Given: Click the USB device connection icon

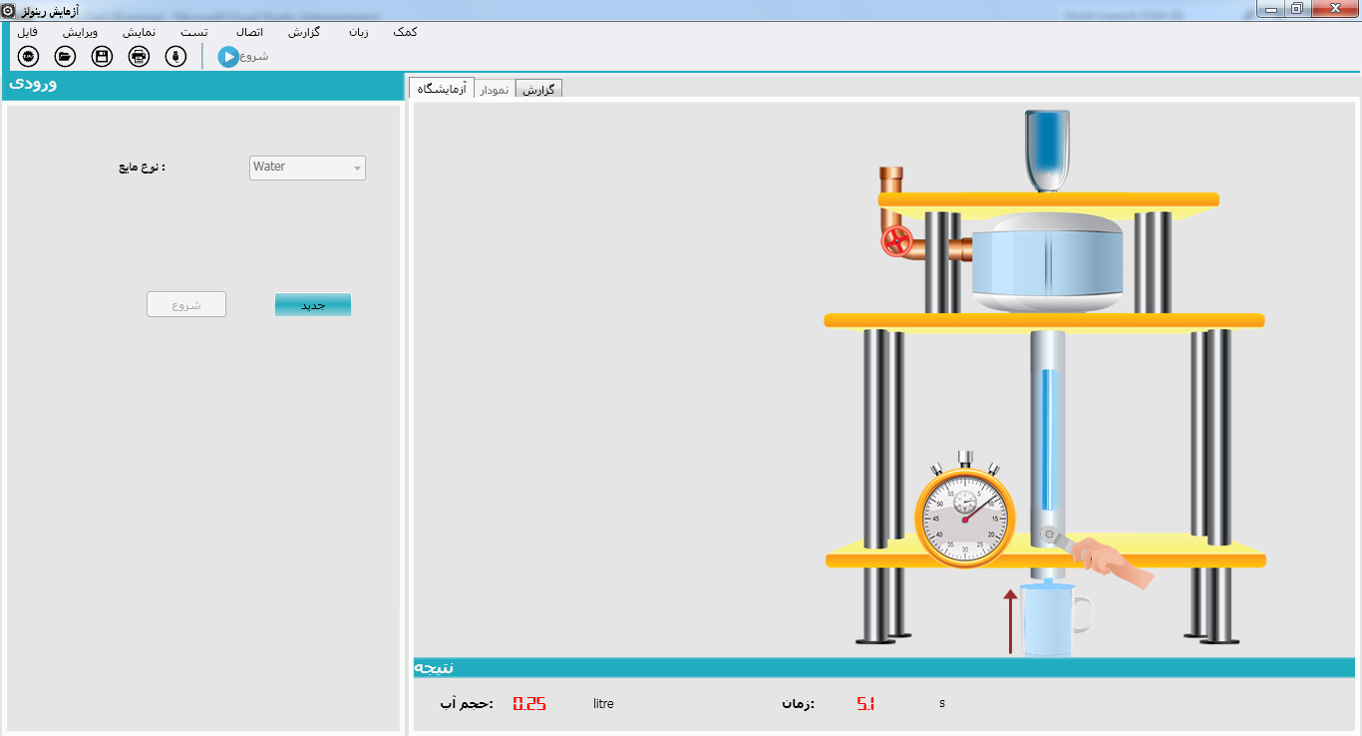Looking at the screenshot, I should tap(175, 56).
